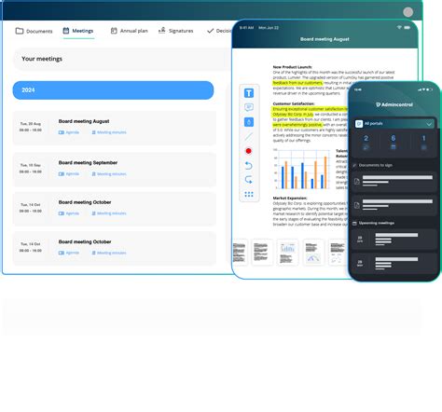442x412 pixels.
Task: Go to the Signatures tab
Action: [x=175, y=31]
